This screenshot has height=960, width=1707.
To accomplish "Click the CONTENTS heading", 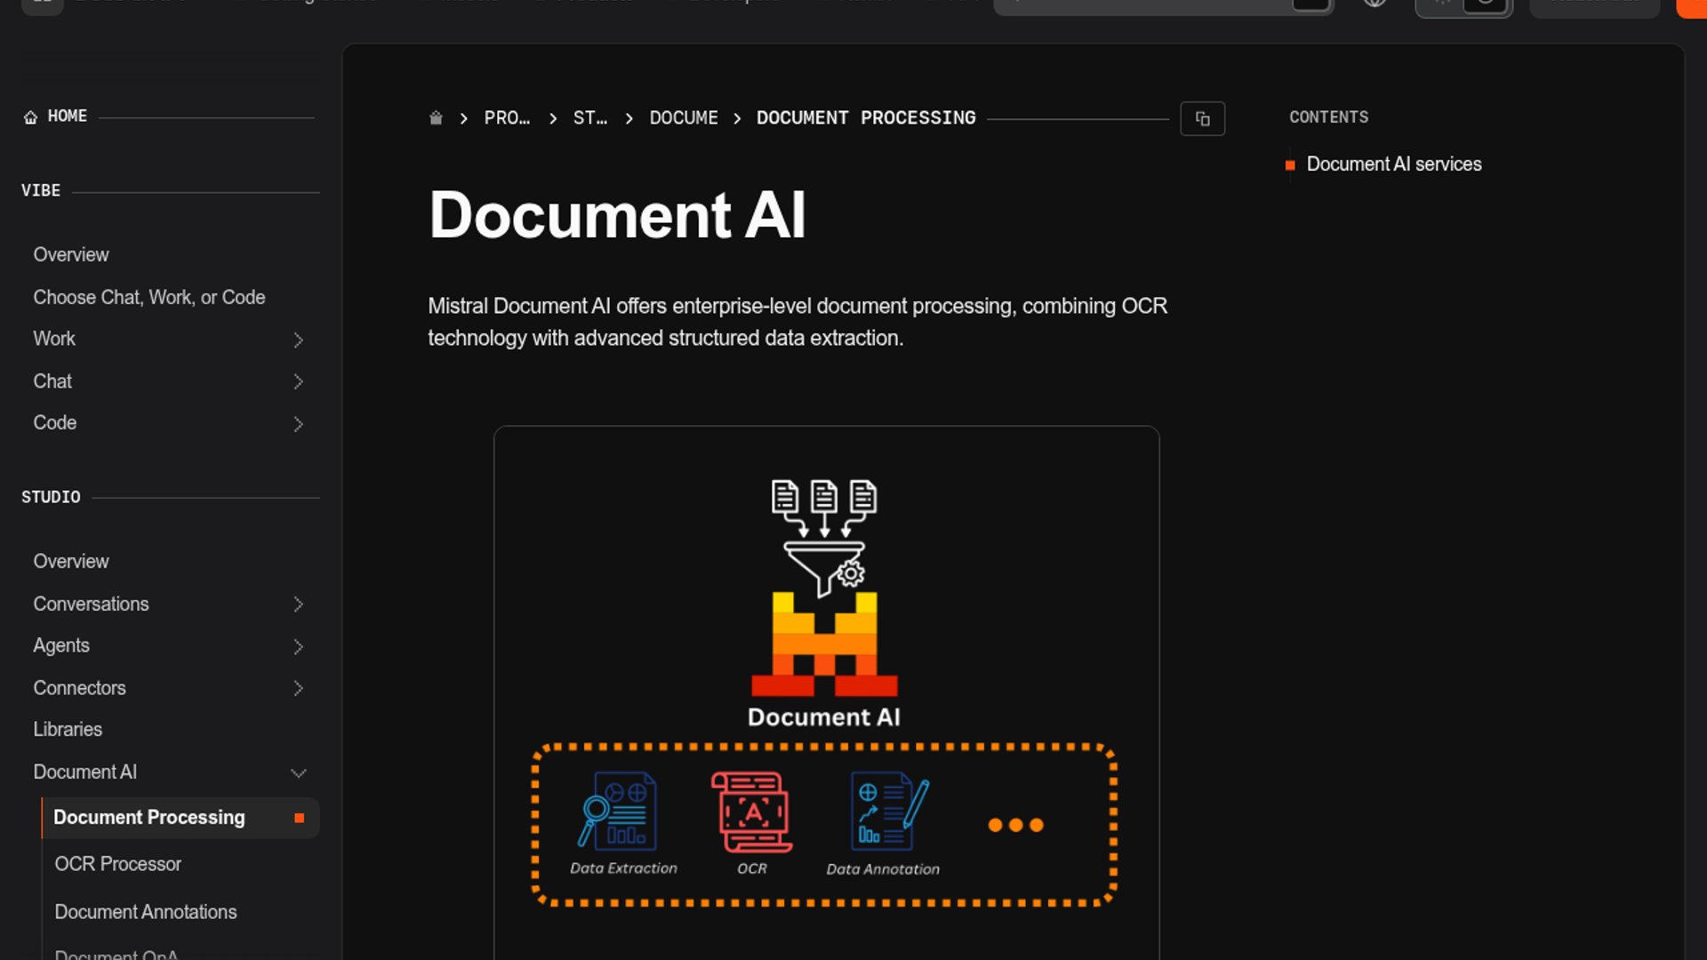I will (x=1328, y=117).
